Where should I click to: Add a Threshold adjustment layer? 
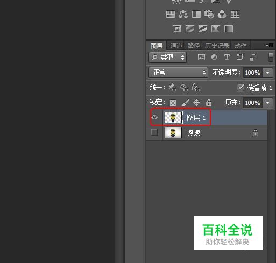point(203,29)
